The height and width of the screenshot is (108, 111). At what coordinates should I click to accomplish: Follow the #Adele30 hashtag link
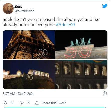(x=65, y=25)
